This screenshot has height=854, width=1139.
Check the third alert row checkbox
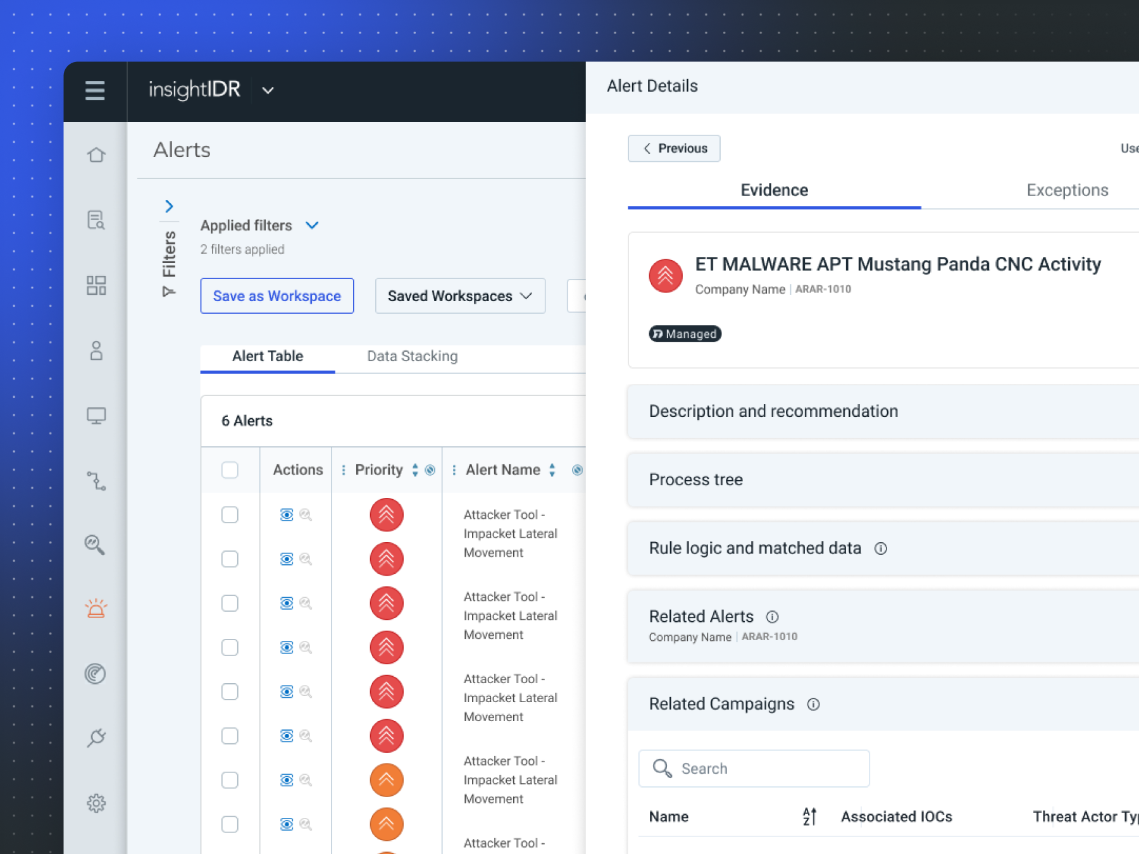[230, 603]
